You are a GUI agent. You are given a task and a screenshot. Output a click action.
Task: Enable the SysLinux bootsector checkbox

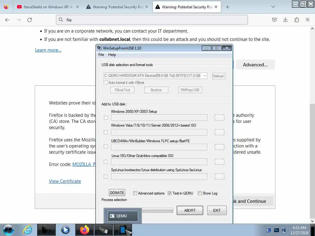[106, 177]
